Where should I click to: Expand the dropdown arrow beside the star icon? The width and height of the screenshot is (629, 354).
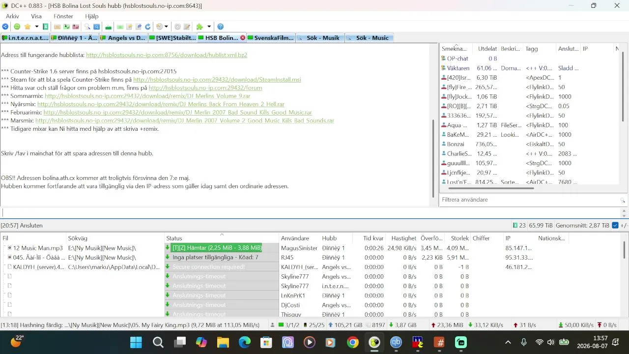[37, 27]
